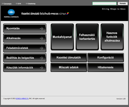129x107 pixels.
Task: Open the GYIK link
Action: (x=18, y=4)
